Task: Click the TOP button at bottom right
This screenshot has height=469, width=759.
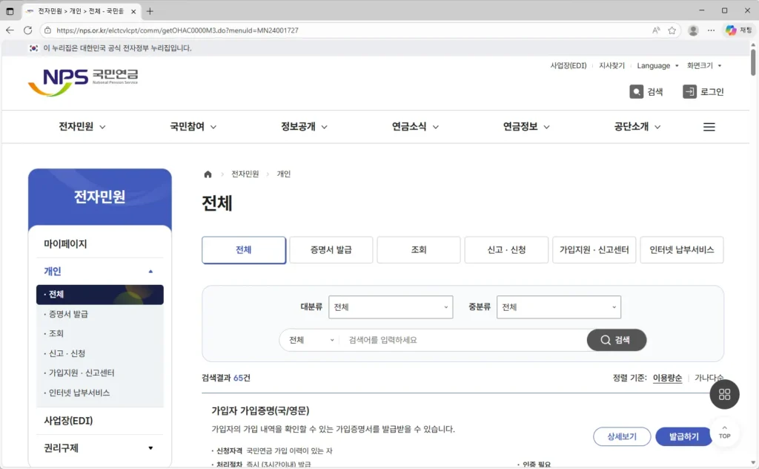Action: [725, 434]
